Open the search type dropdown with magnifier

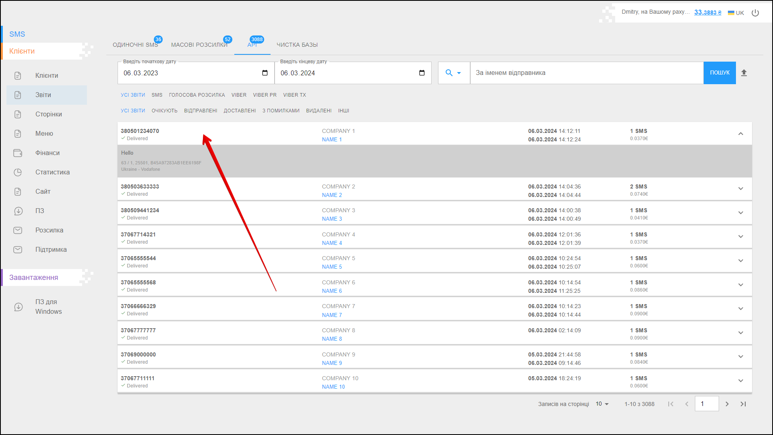pos(453,73)
